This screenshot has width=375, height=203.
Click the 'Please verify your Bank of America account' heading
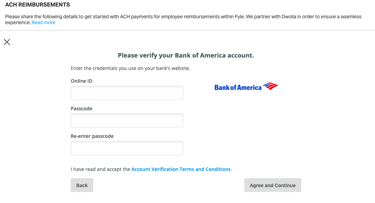pyautogui.click(x=186, y=55)
